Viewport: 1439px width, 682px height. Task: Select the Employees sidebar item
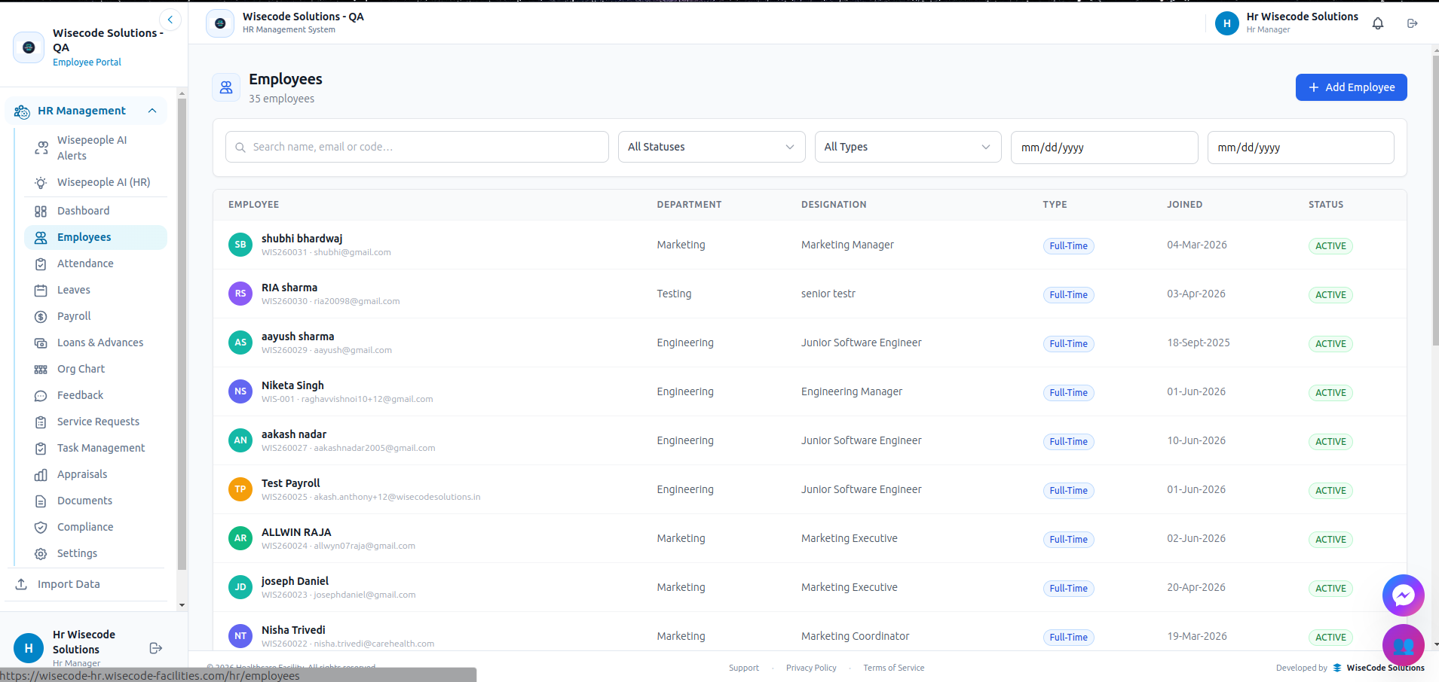click(96, 237)
